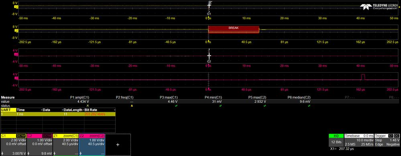The height and width of the screenshot is (156, 401).
Task: Click the 4.434 V amplitude value
Action: pyautogui.click(x=83, y=101)
